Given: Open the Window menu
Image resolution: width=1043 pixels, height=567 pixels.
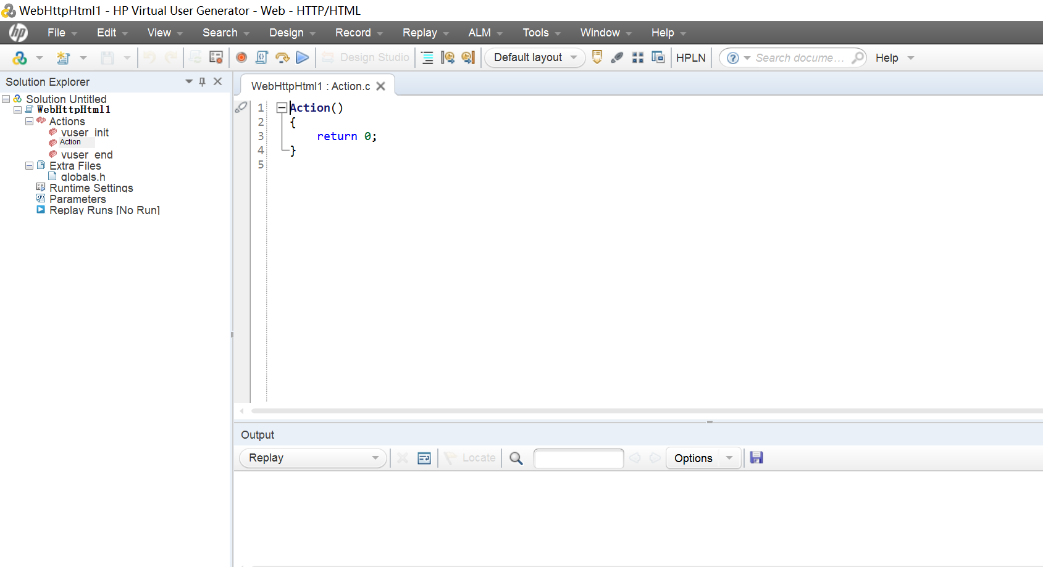Looking at the screenshot, I should click(x=605, y=33).
